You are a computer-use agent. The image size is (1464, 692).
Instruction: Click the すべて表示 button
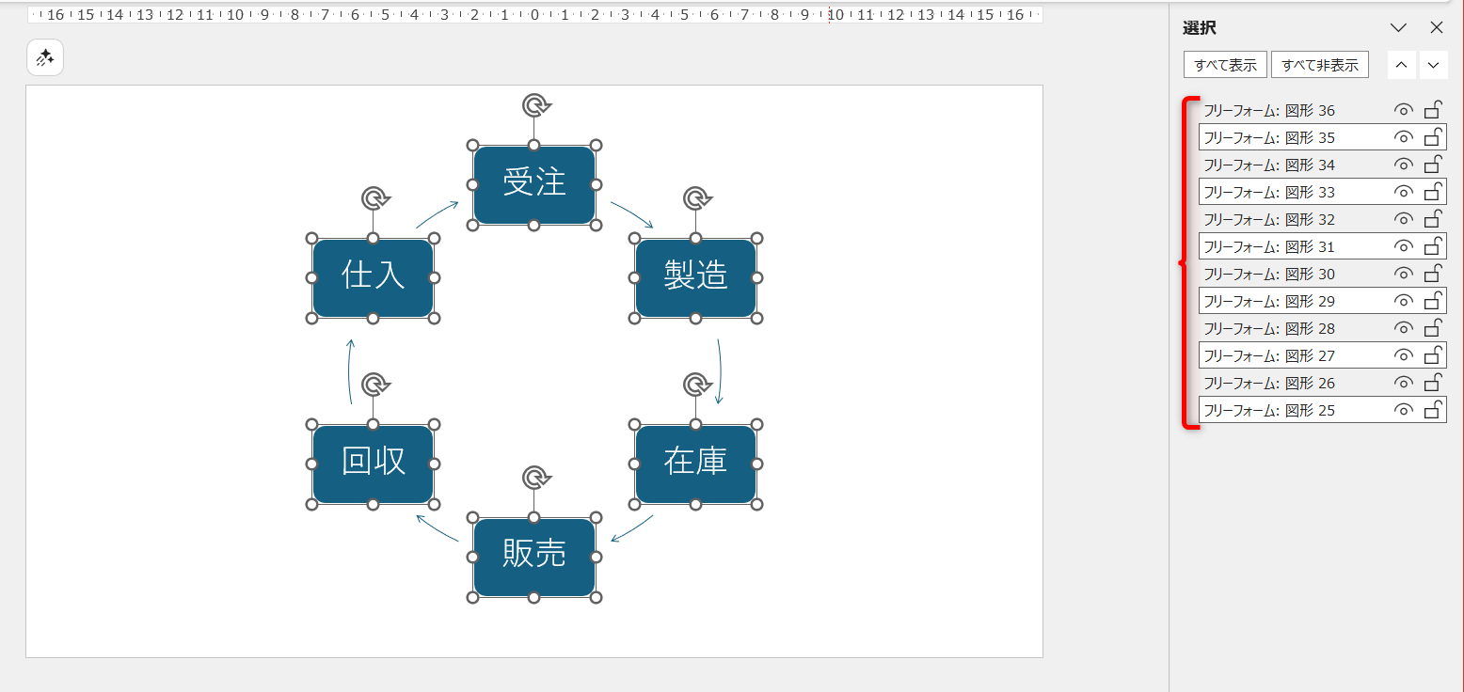[1225, 65]
